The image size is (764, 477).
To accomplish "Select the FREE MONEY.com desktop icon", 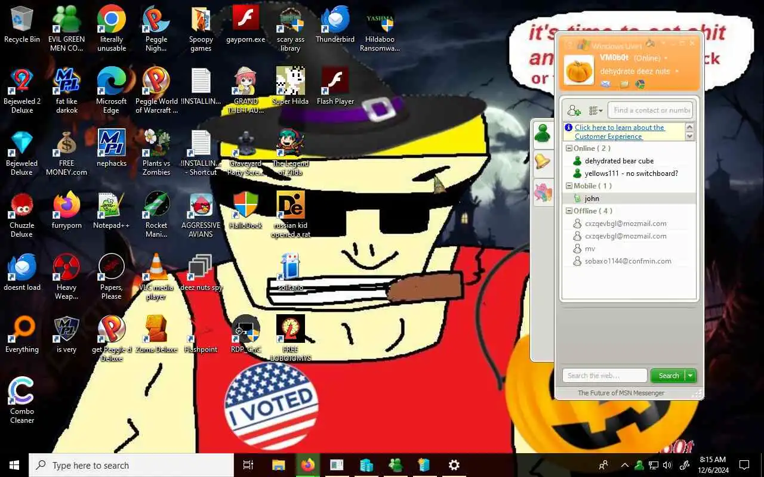I will 67,152.
